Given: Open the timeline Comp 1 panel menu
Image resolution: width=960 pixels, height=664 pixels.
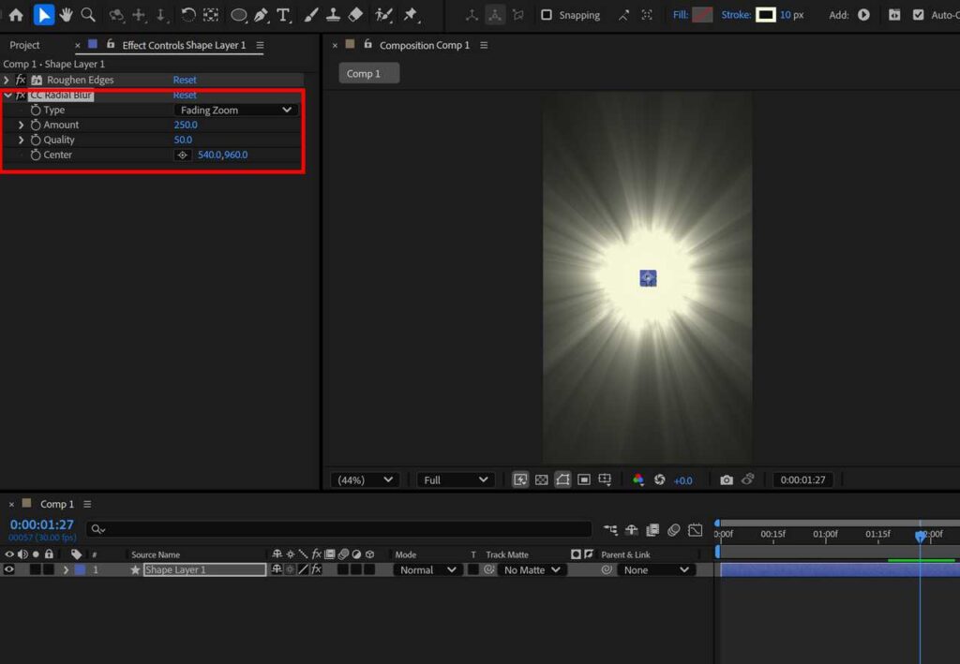Looking at the screenshot, I should pos(87,504).
